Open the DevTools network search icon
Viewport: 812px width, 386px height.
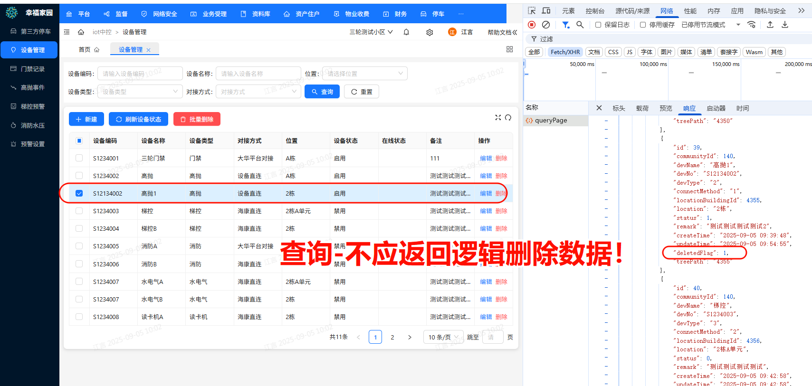click(x=580, y=25)
